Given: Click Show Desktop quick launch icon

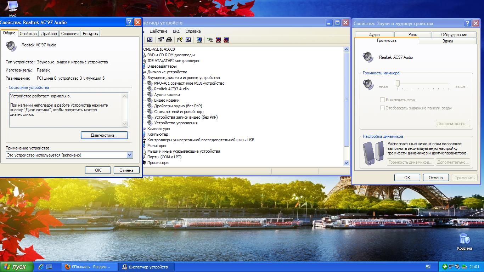Looking at the screenshot, I should (x=49, y=267).
